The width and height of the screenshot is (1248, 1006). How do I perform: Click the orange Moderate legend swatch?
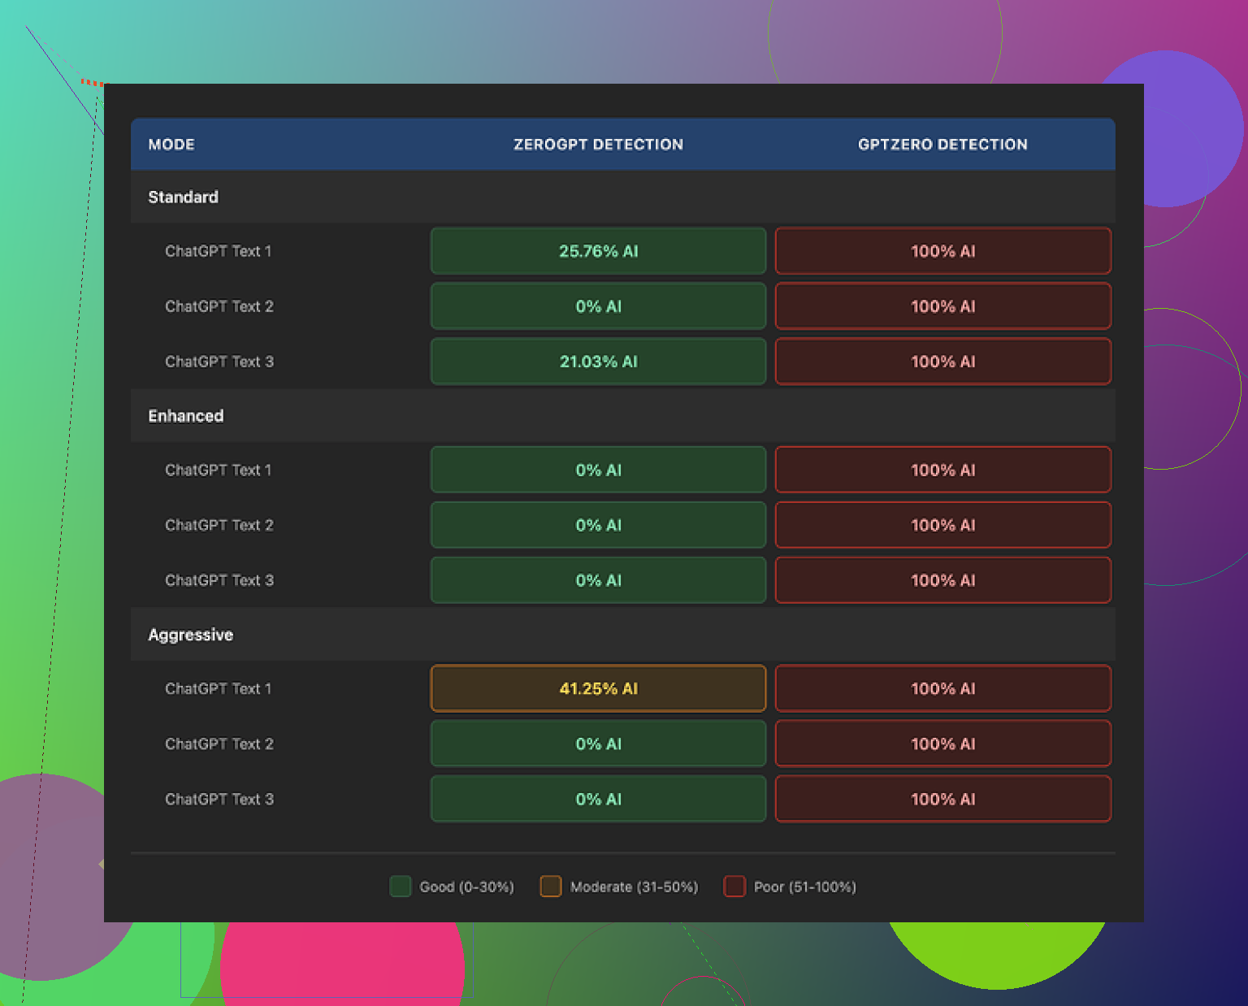pyautogui.click(x=551, y=887)
